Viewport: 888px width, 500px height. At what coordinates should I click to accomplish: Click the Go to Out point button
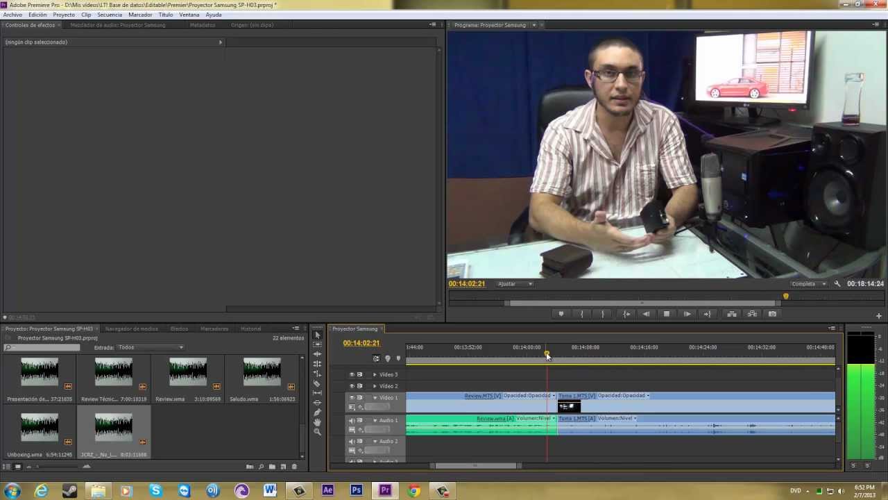pyautogui.click(x=708, y=314)
